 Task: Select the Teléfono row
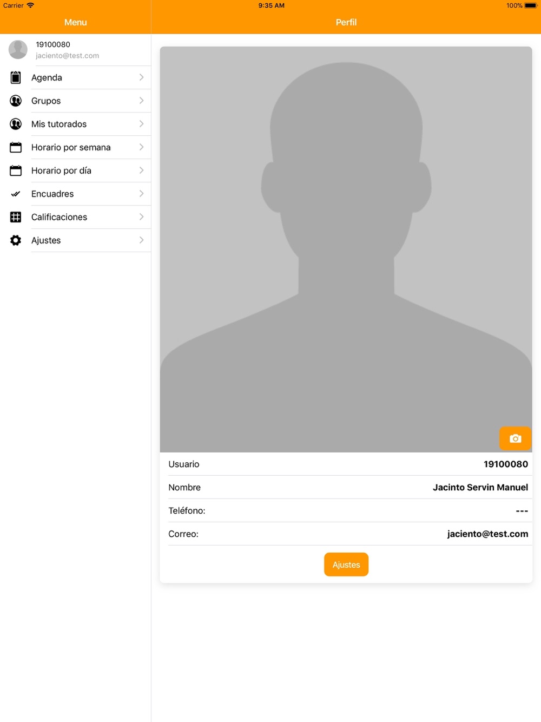(x=346, y=510)
